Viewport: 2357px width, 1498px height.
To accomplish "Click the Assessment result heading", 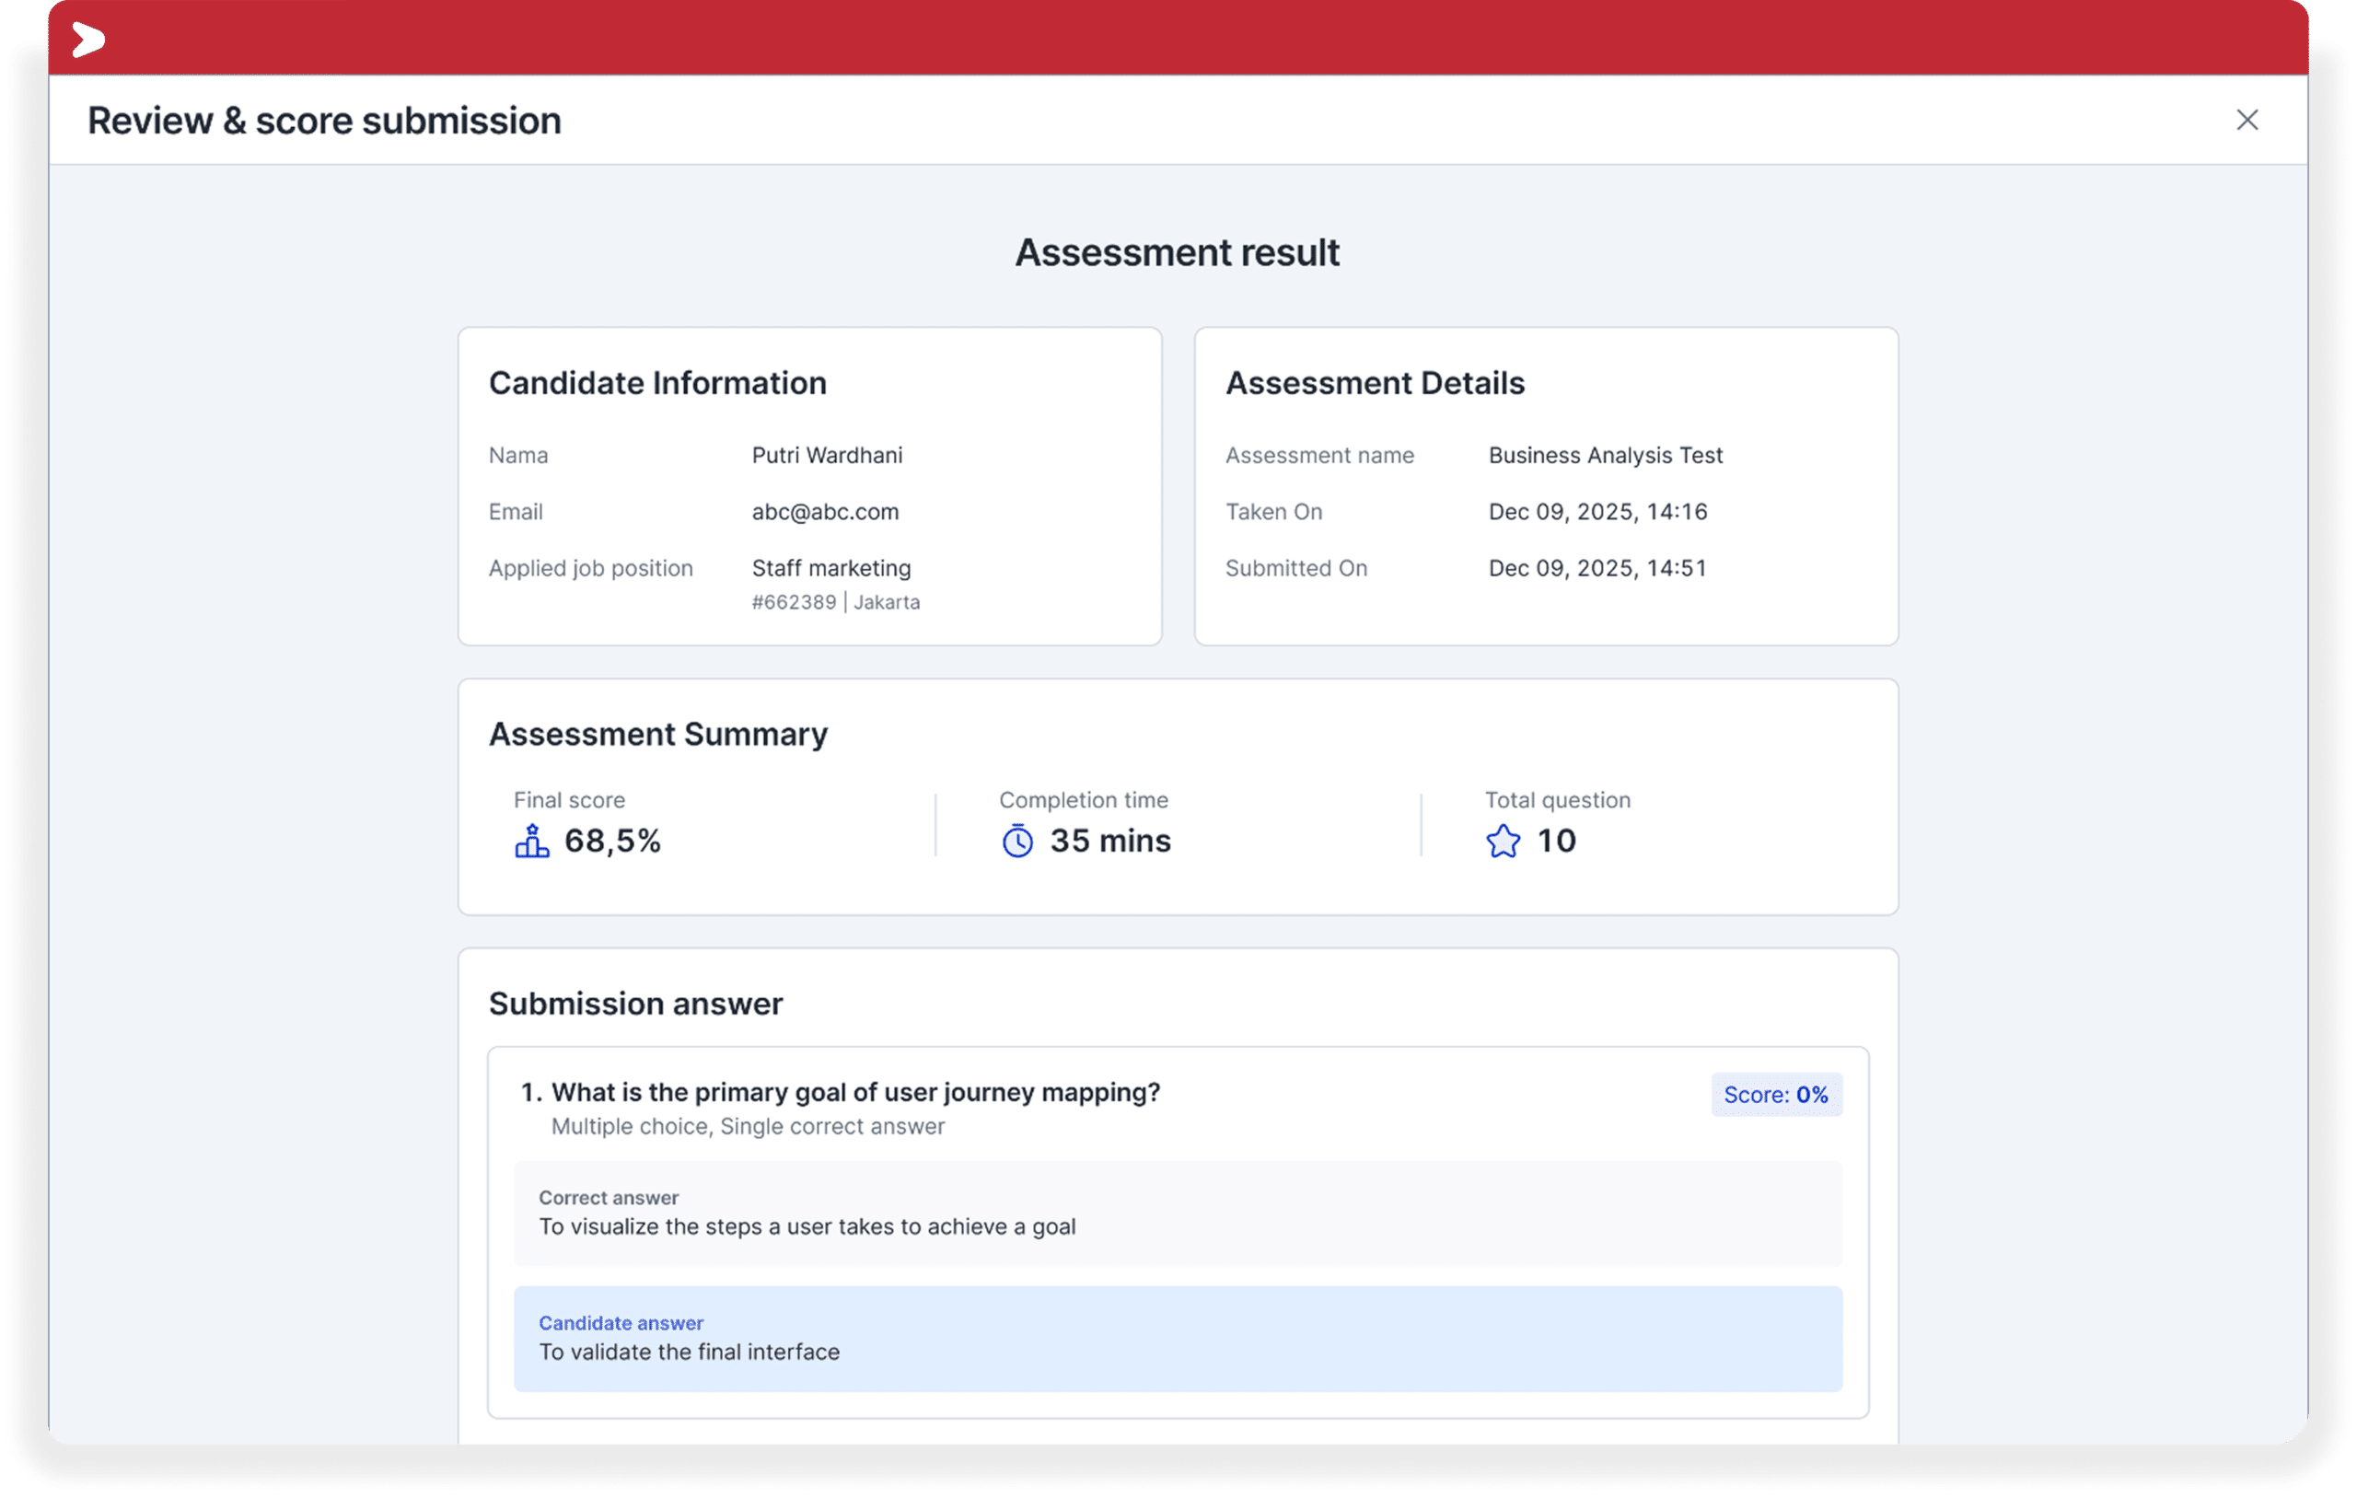I will [x=1177, y=252].
